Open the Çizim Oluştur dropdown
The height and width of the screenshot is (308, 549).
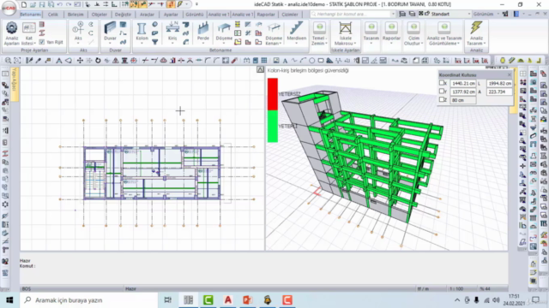(413, 33)
